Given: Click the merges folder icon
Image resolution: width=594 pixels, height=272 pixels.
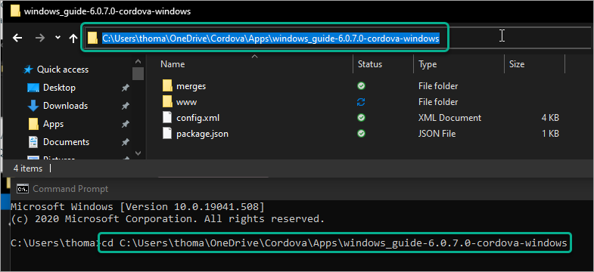Looking at the screenshot, I should pyautogui.click(x=167, y=86).
